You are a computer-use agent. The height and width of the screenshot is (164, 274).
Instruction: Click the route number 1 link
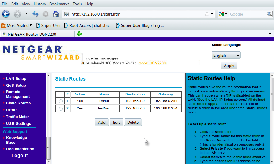tap(67, 101)
